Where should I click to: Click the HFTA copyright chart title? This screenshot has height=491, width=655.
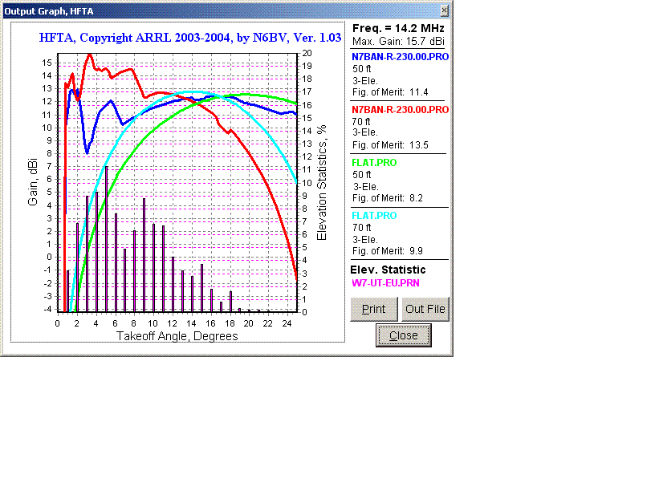coord(191,37)
